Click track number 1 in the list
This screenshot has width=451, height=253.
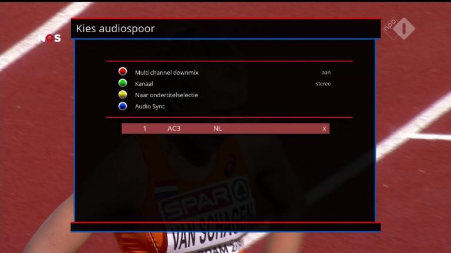pyautogui.click(x=145, y=129)
